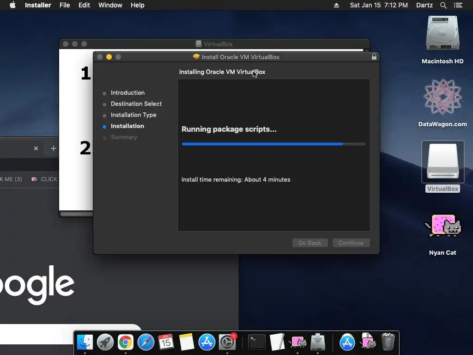Open Nyan Cat document beside Trash
473x355 pixels.
click(368, 341)
